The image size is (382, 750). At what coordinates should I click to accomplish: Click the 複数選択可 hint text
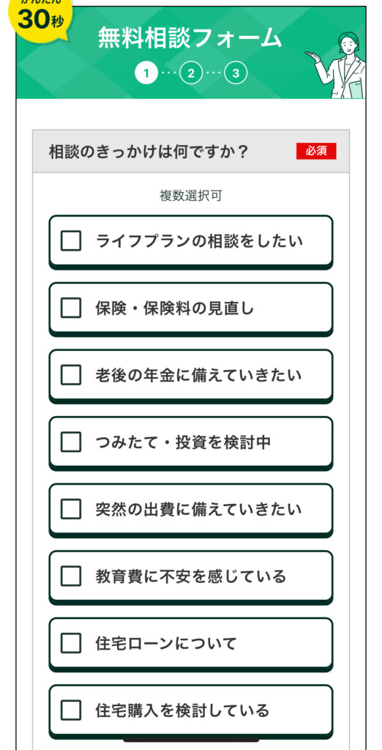(191, 196)
